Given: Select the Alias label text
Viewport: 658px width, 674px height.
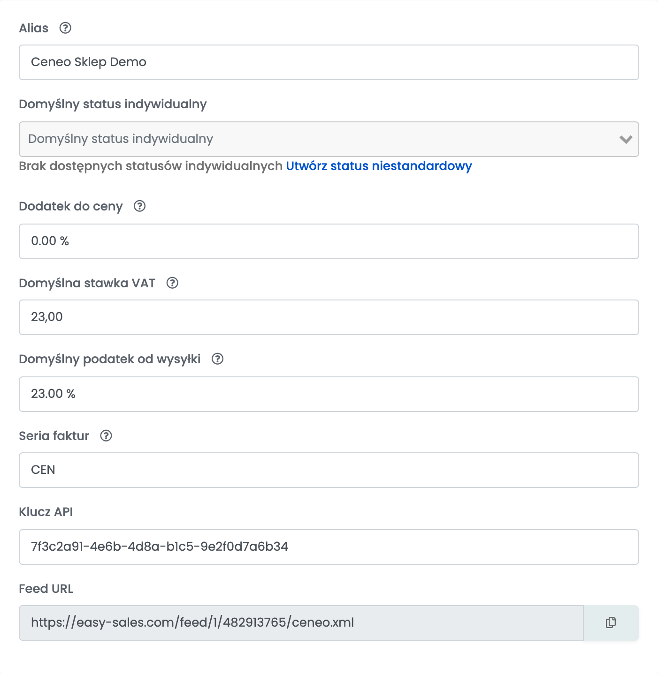Looking at the screenshot, I should [x=33, y=28].
